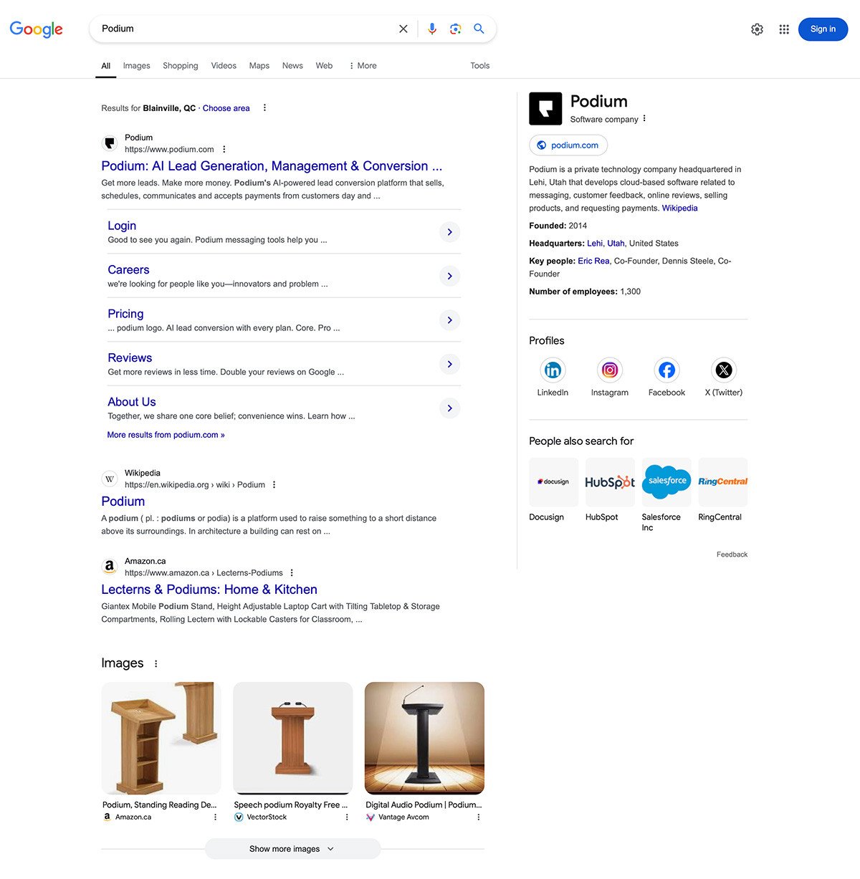Click the Sign in button
Viewport: 860px width, 879px height.
point(823,29)
